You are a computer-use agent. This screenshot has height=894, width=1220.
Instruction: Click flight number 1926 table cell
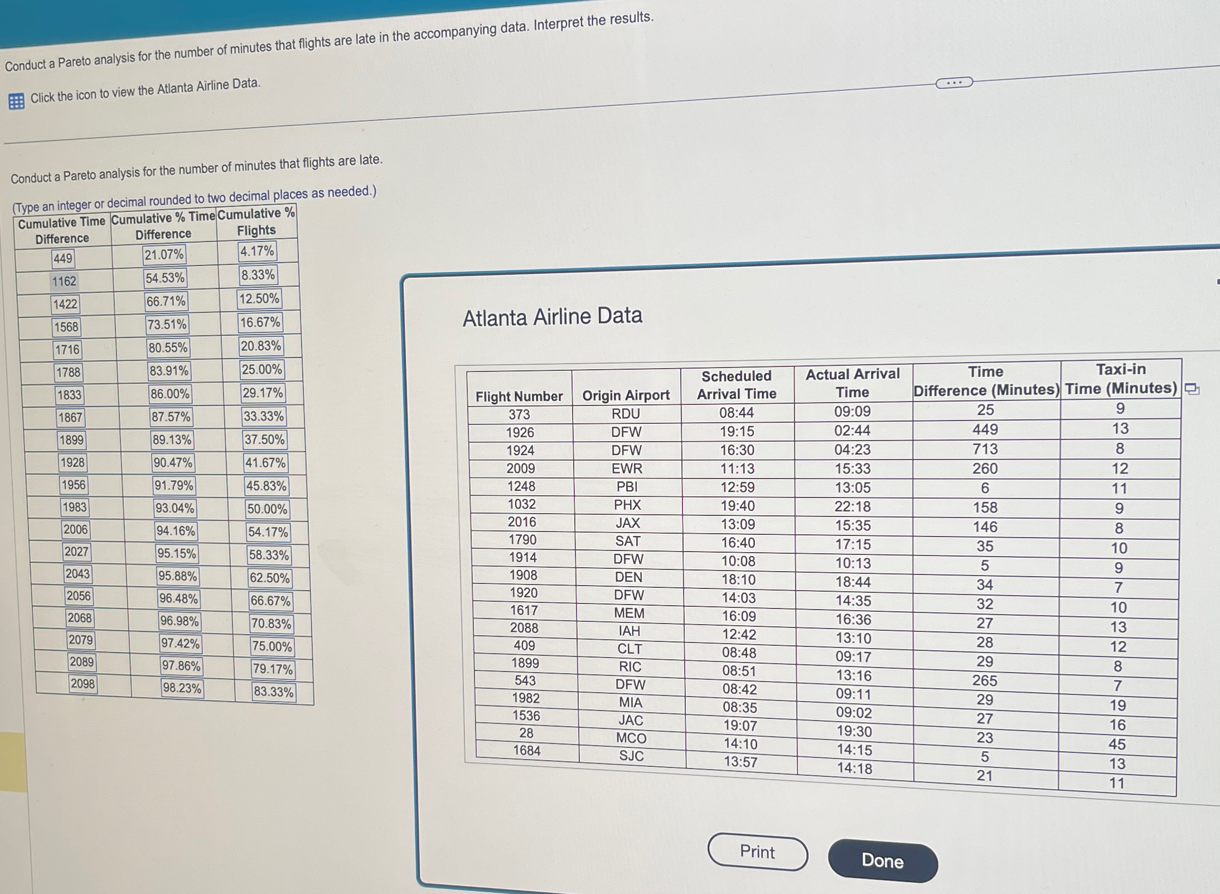(520, 432)
